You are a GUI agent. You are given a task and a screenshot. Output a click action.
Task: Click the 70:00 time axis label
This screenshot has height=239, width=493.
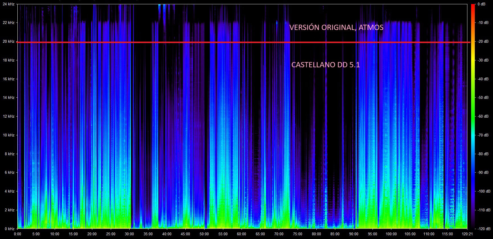tap(279, 234)
